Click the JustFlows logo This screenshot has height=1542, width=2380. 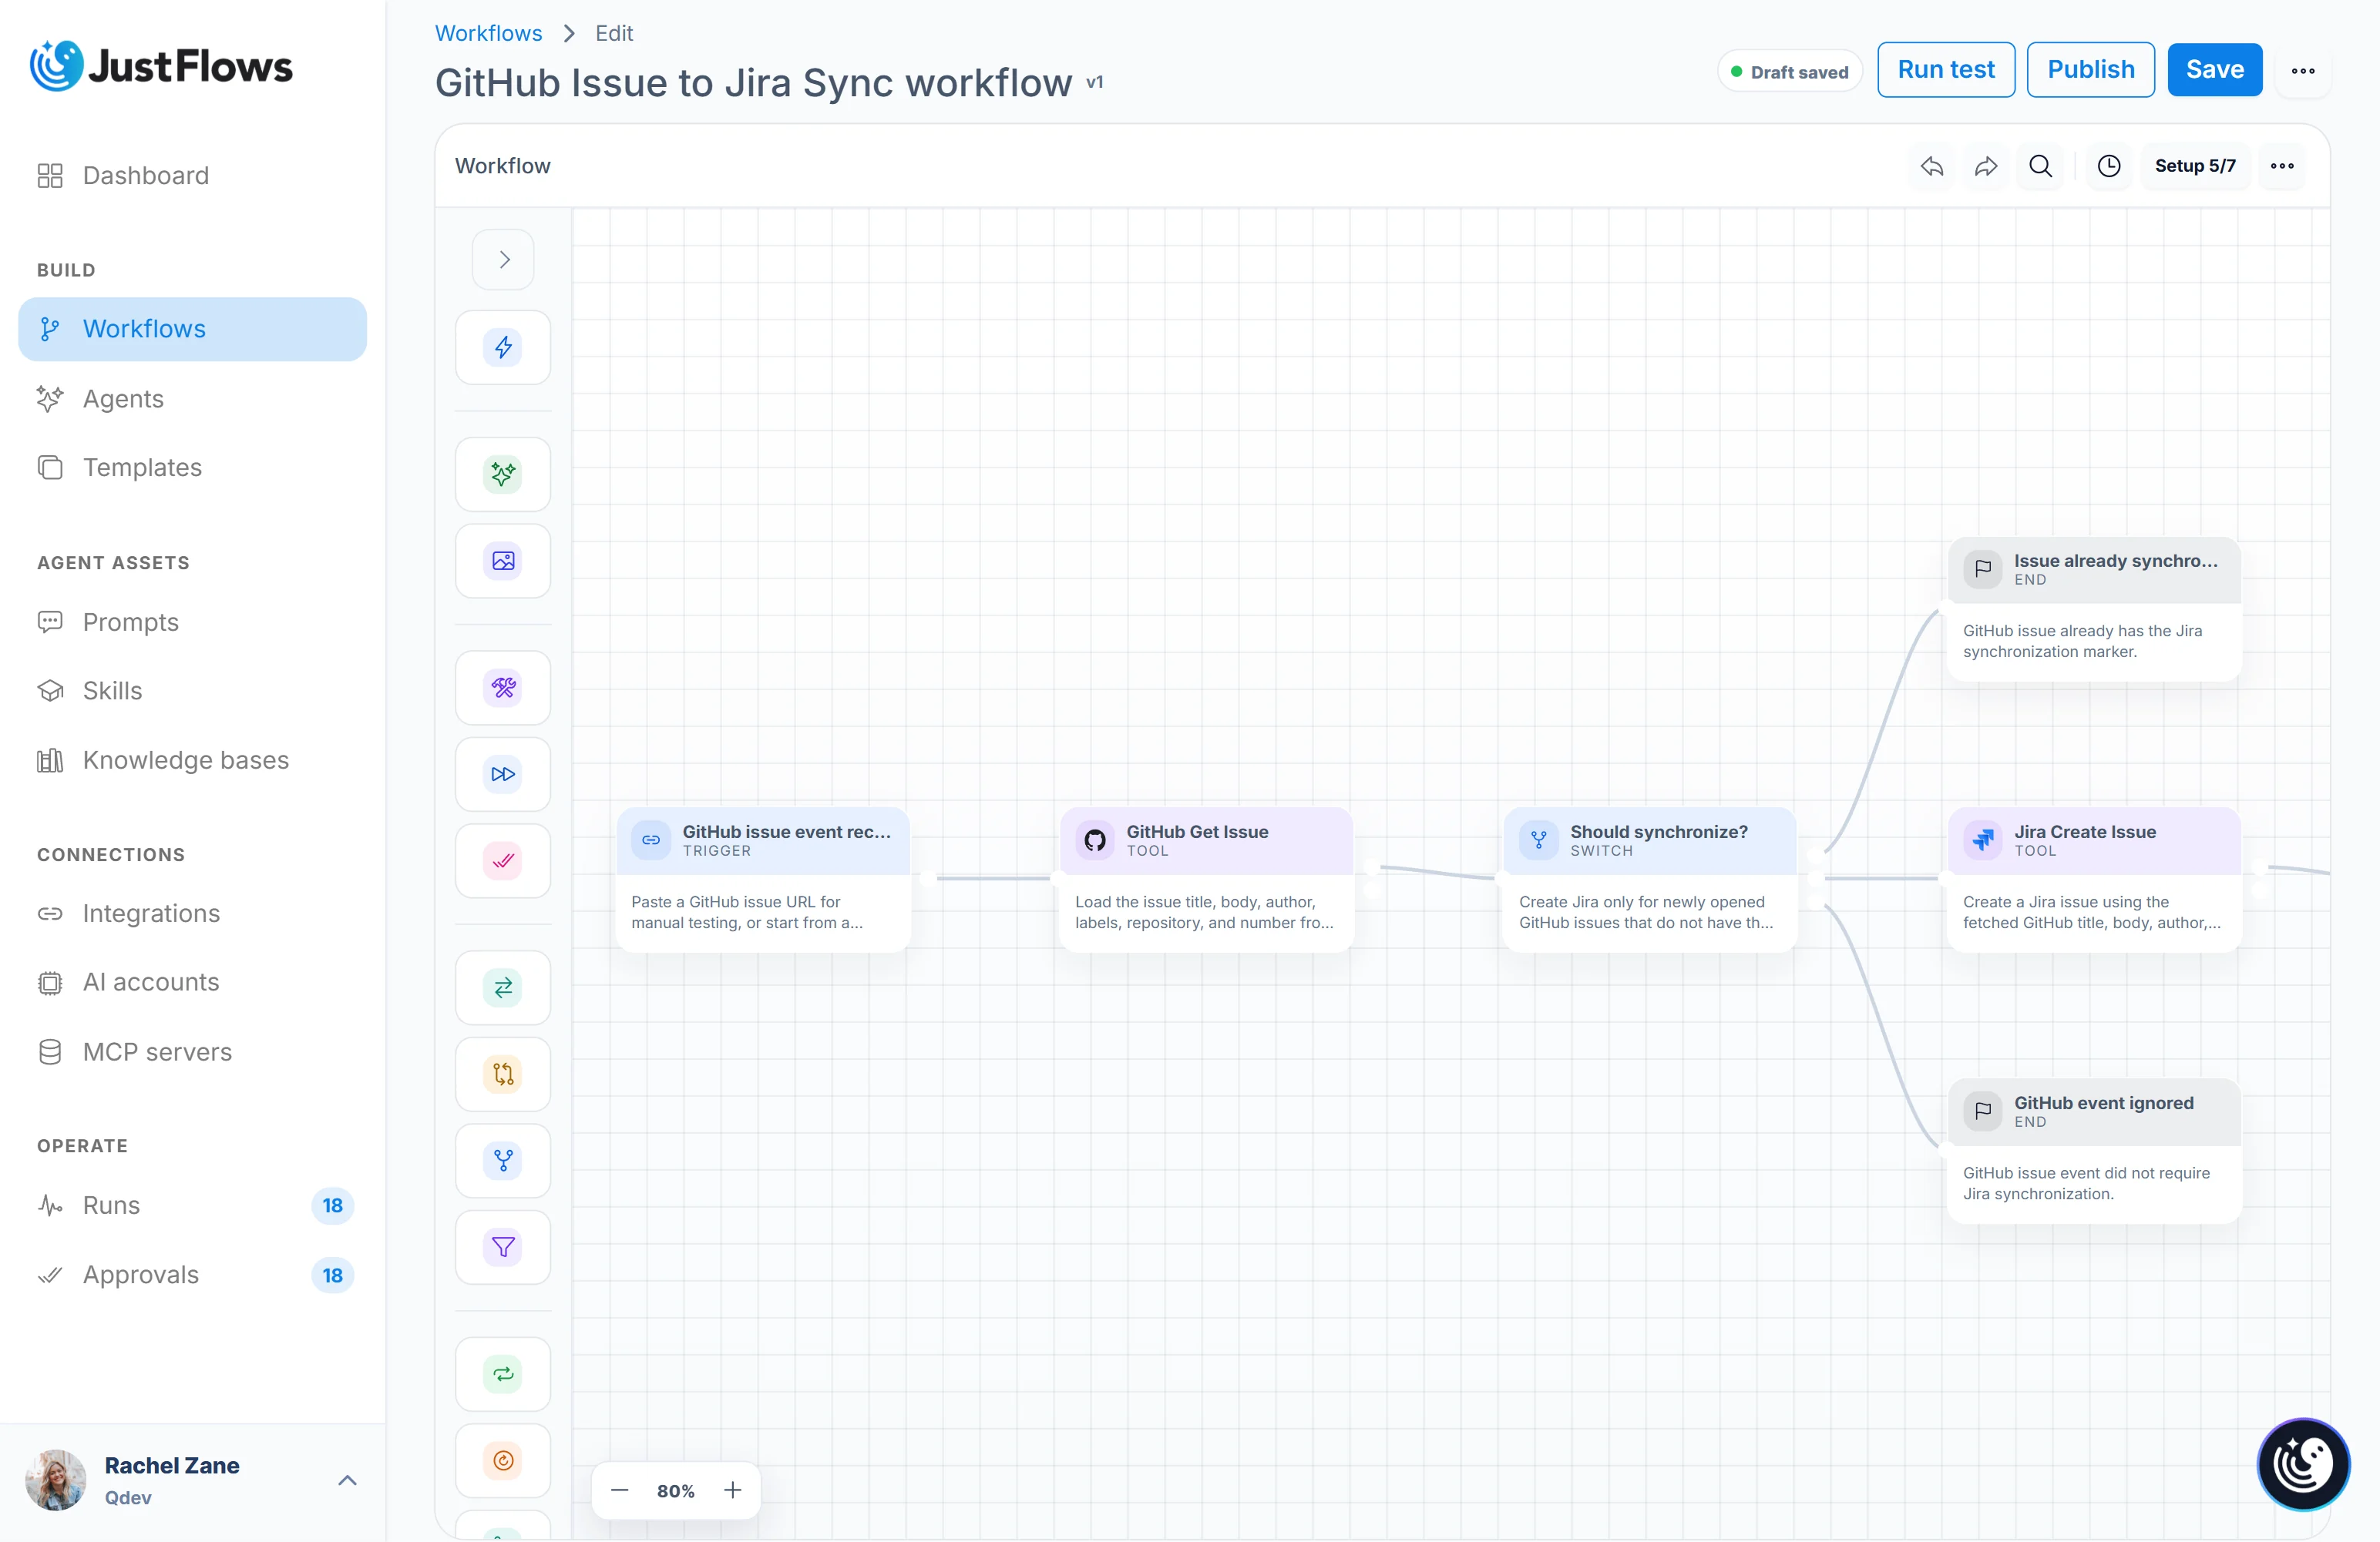(x=161, y=66)
